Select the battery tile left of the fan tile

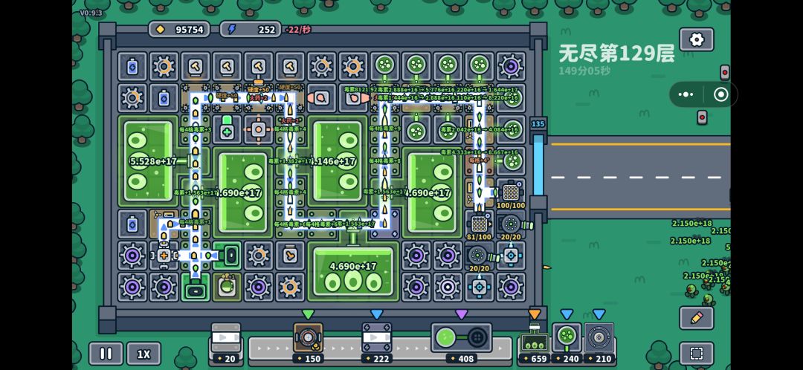(x=132, y=224)
